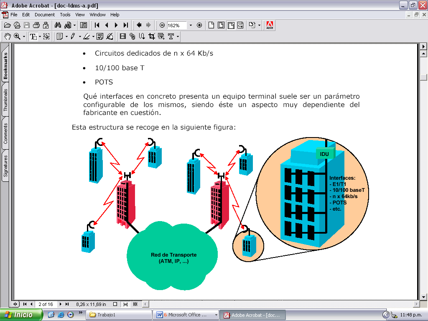Screen dimensions: 428x321
Task: Click the 162% zoom input field
Action: point(177,25)
